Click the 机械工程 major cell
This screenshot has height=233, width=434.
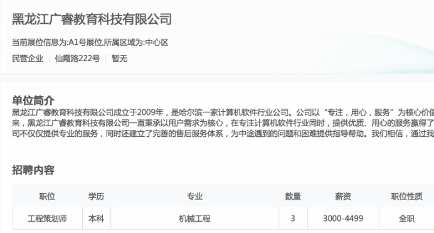pos(194,219)
